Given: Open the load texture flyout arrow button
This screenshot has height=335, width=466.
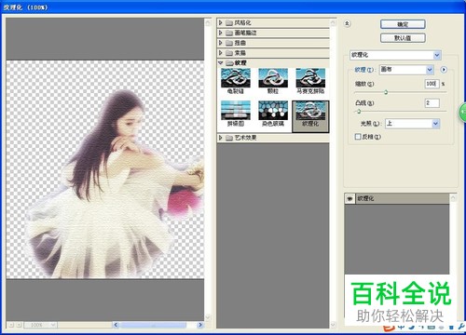Looking at the screenshot, I should pos(444,70).
